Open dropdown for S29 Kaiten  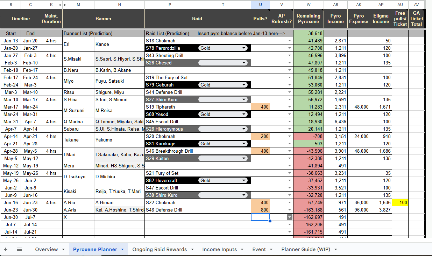223,158
